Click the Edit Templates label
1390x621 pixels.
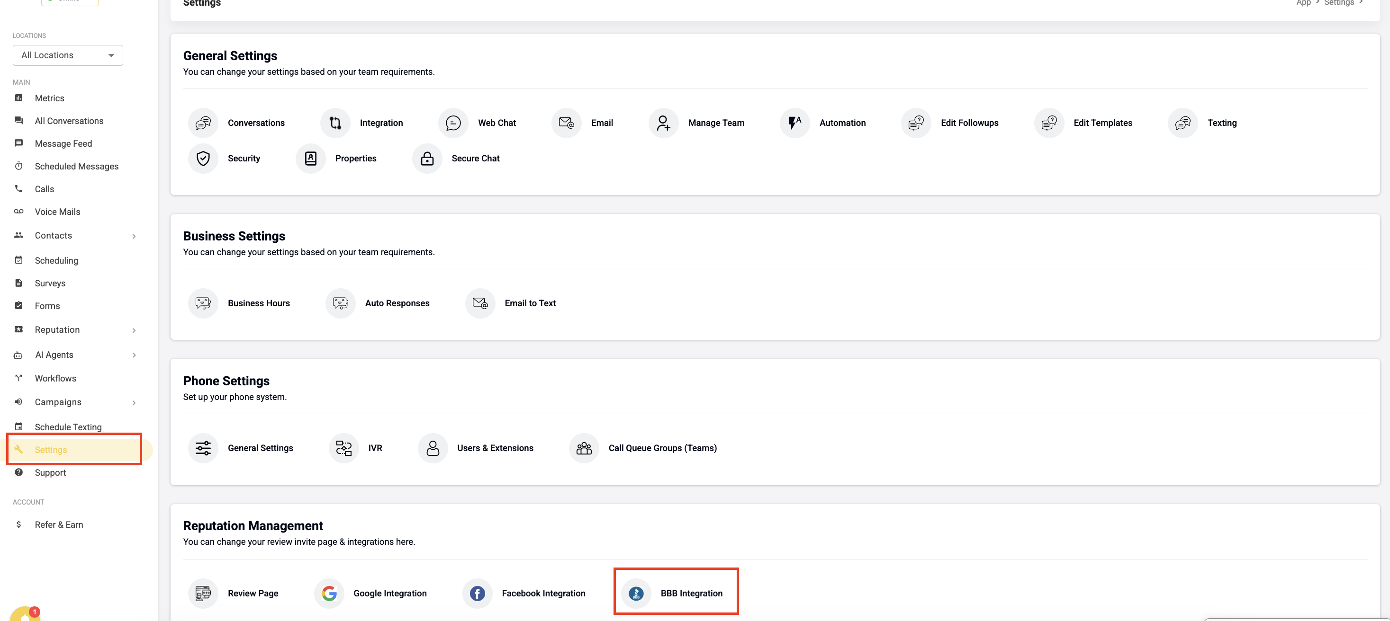1102,123
